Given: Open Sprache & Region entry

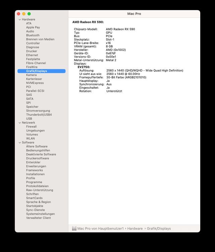Looking at the screenshot, I should (x=39, y=202).
